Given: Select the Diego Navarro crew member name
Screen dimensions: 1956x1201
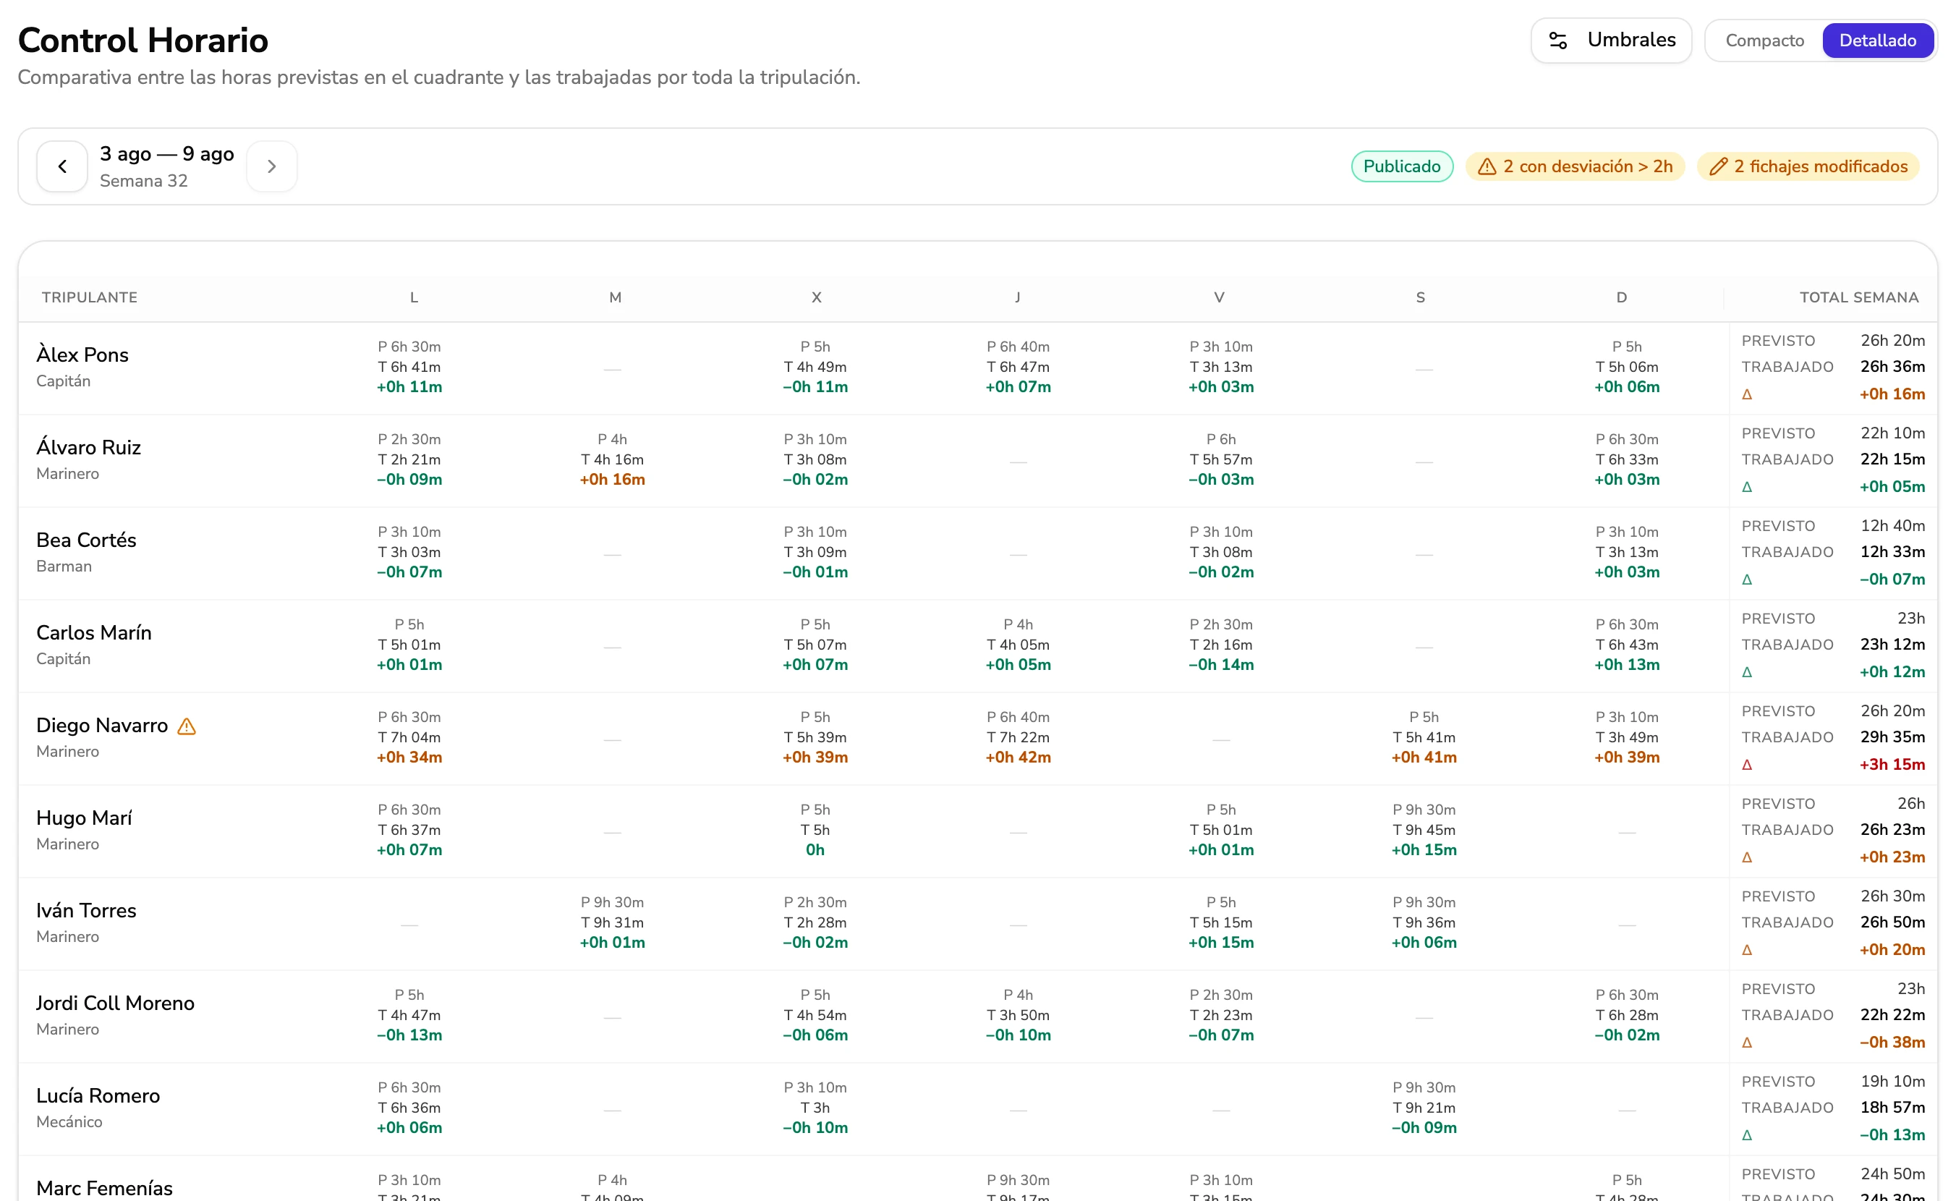Looking at the screenshot, I should (x=103, y=725).
